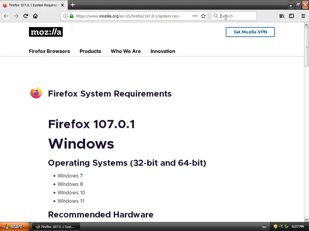Click the scrollbar up arrow
309x231 pixels.
[306, 25]
